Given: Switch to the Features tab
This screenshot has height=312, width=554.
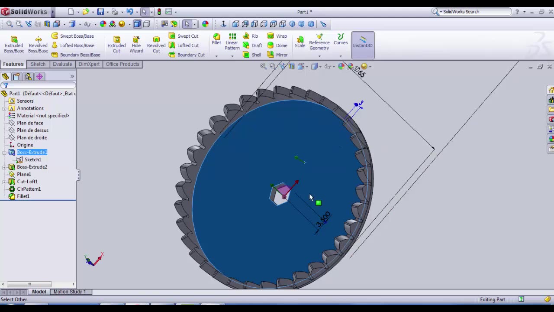Looking at the screenshot, I should coord(13,64).
